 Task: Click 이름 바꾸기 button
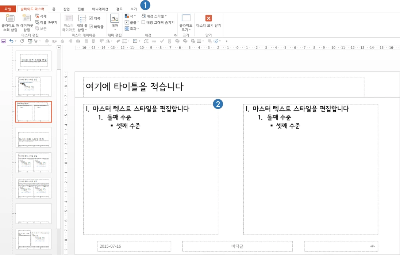pos(46,22)
